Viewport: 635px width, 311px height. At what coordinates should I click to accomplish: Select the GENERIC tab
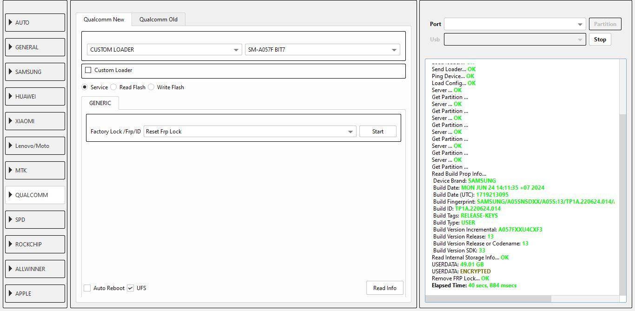tap(100, 103)
